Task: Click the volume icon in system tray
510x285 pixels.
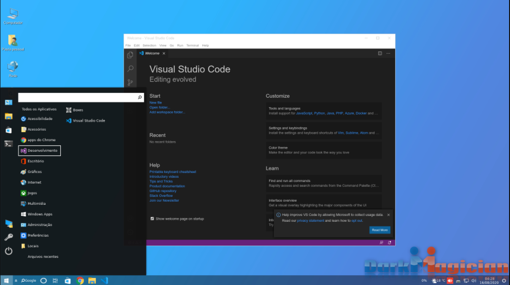Action: (473, 280)
